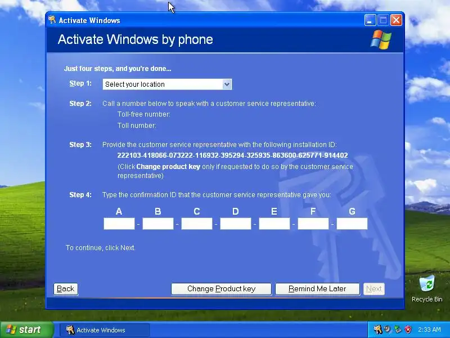450x338 pixels.
Task: Click the keys icon in the title bar
Action: click(52, 20)
